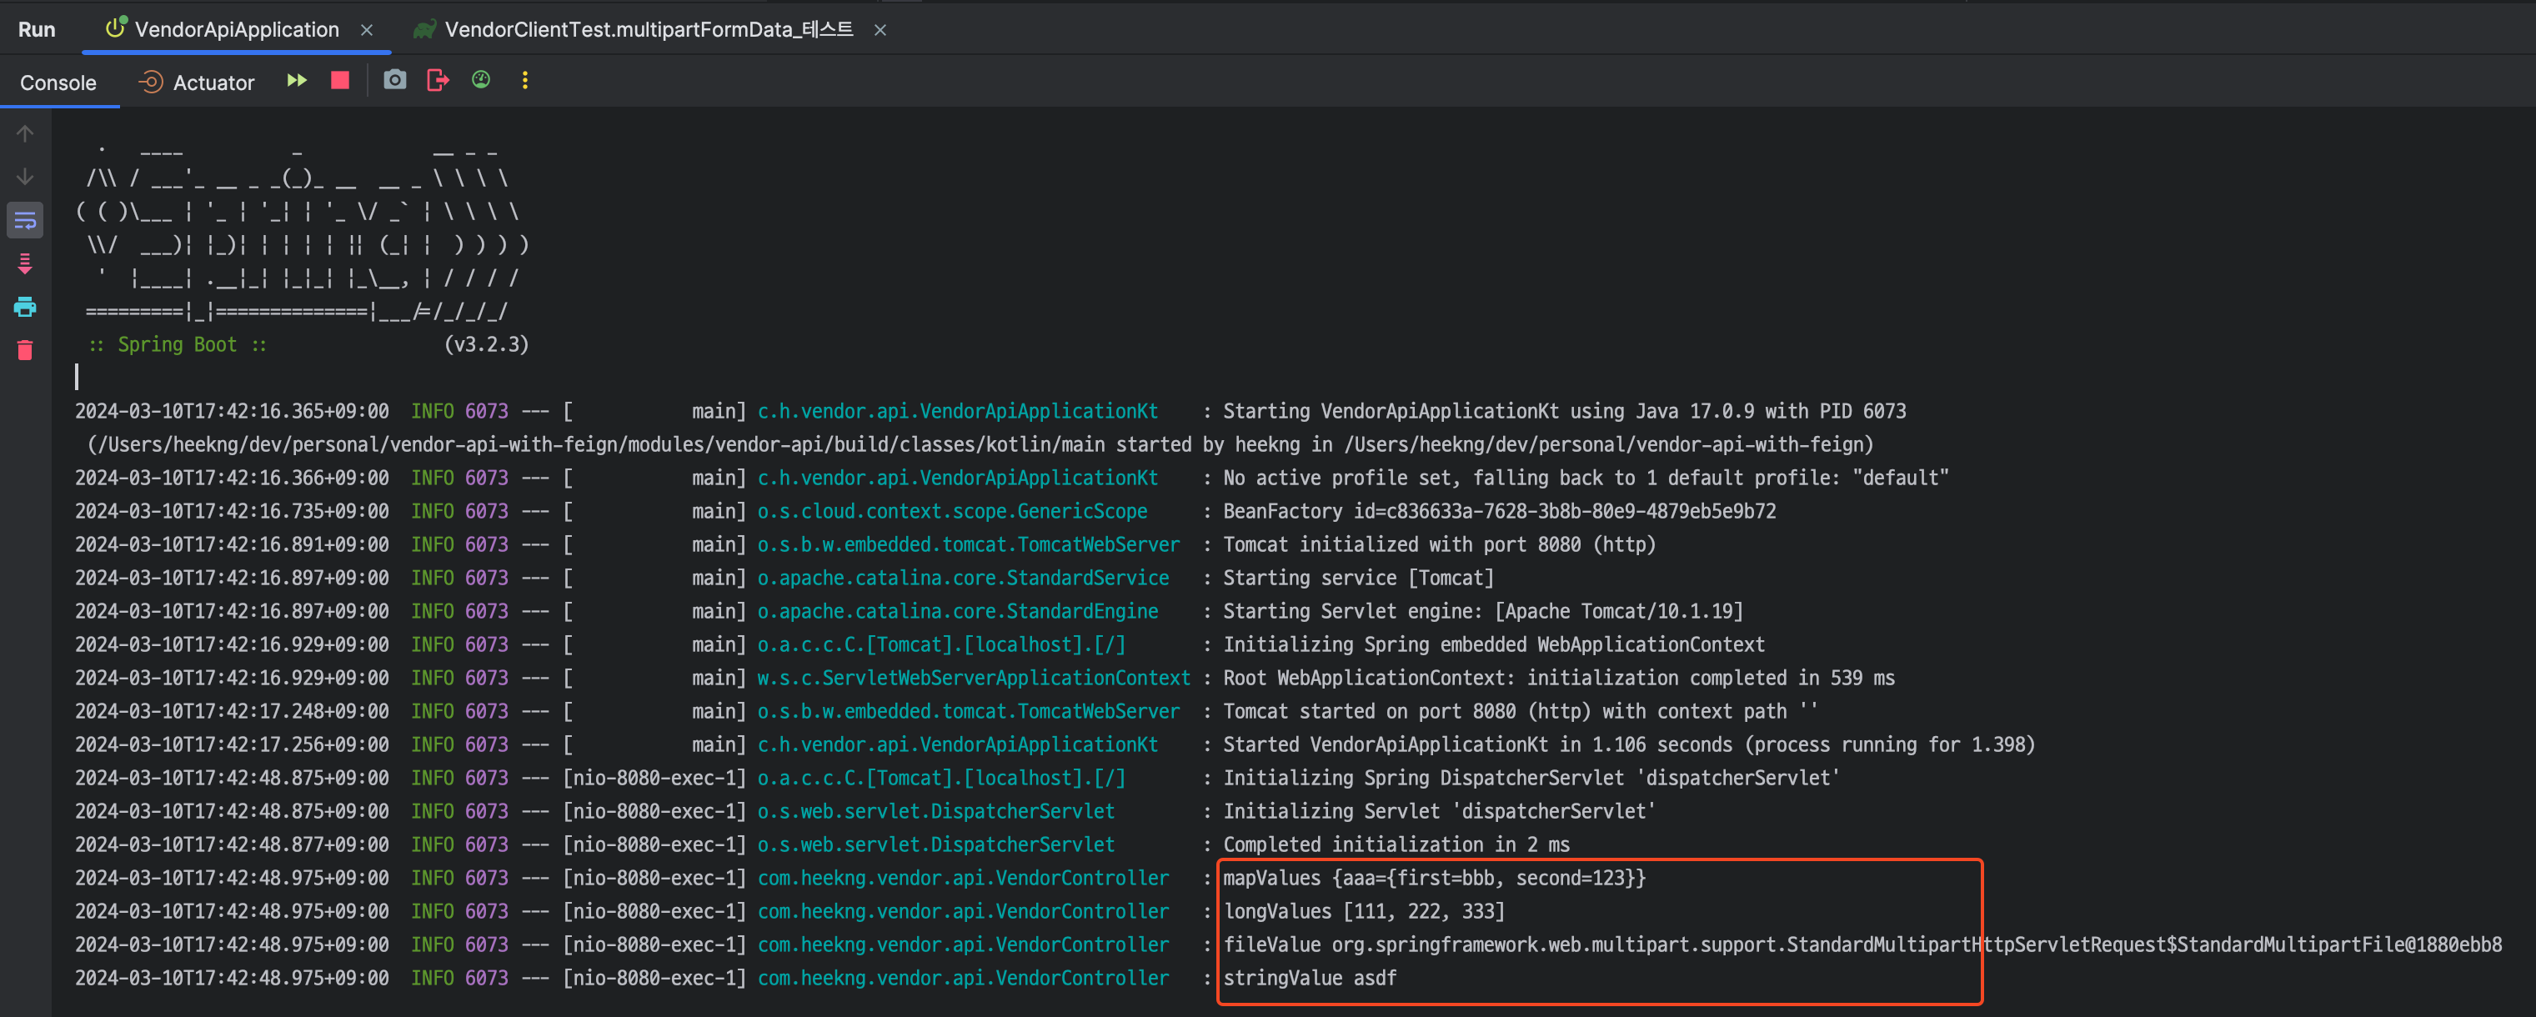Screen dimensions: 2536x1017
Task: Click the Rerun VendorApiApplication double-arrow icon
Action: click(296, 81)
